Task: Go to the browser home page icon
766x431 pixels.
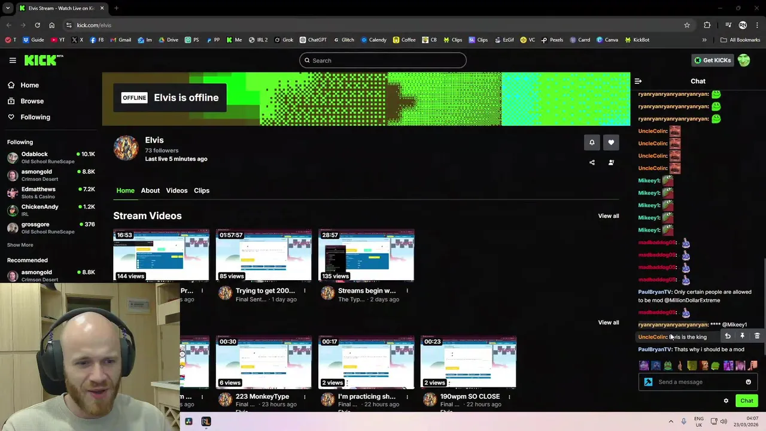Action: pyautogui.click(x=51, y=25)
